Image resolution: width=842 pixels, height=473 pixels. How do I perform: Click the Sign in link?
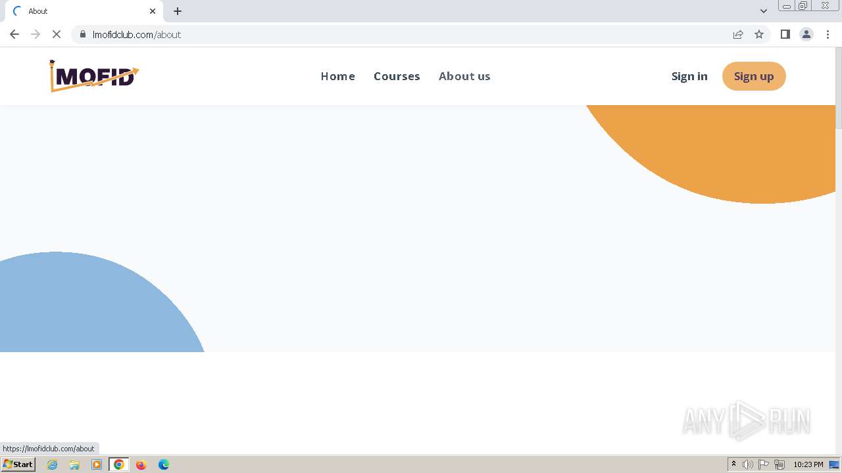click(x=689, y=76)
